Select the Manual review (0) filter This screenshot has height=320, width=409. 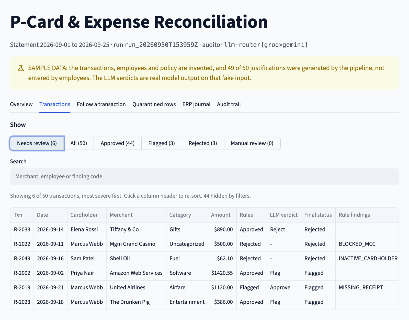coord(252,143)
